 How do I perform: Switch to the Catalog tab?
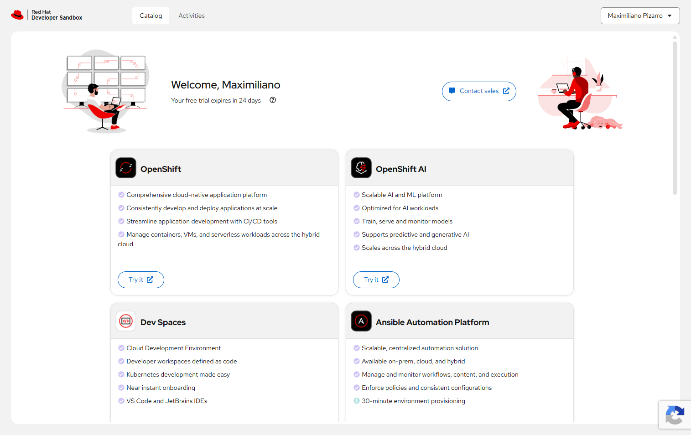click(x=151, y=16)
